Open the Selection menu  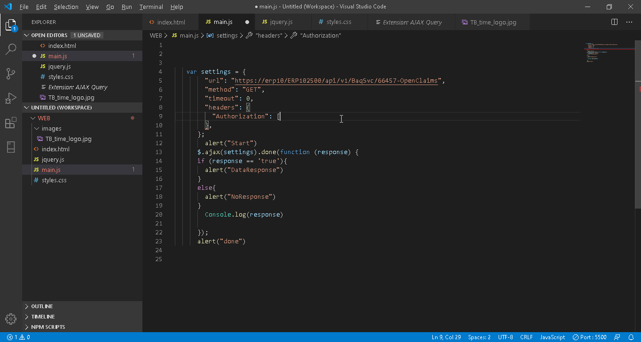pyautogui.click(x=66, y=7)
